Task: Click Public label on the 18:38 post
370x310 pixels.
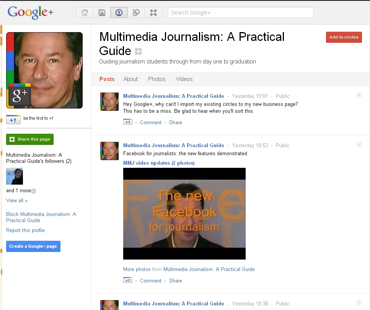Action: coord(282,304)
